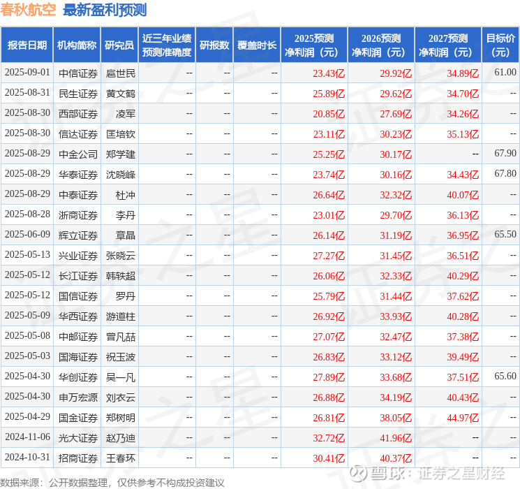Click target price 61.00
The image size is (520, 489).
tap(505, 73)
